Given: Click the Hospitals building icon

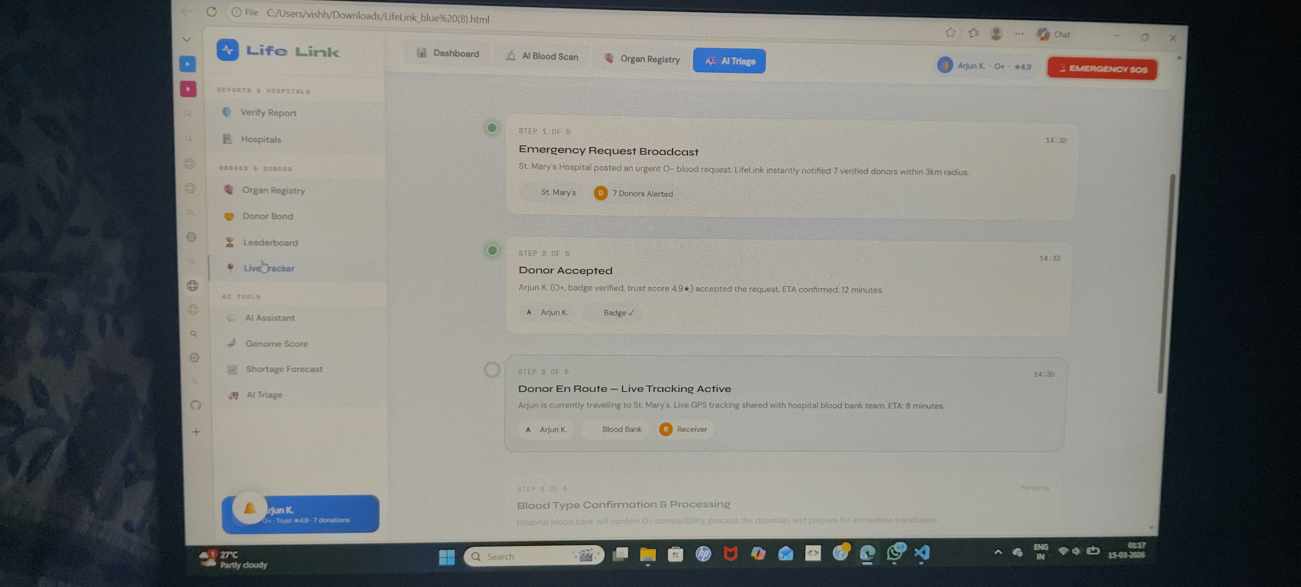Looking at the screenshot, I should point(227,139).
